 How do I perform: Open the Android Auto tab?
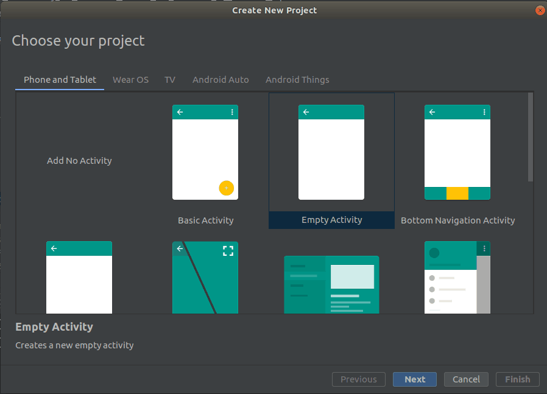(221, 79)
